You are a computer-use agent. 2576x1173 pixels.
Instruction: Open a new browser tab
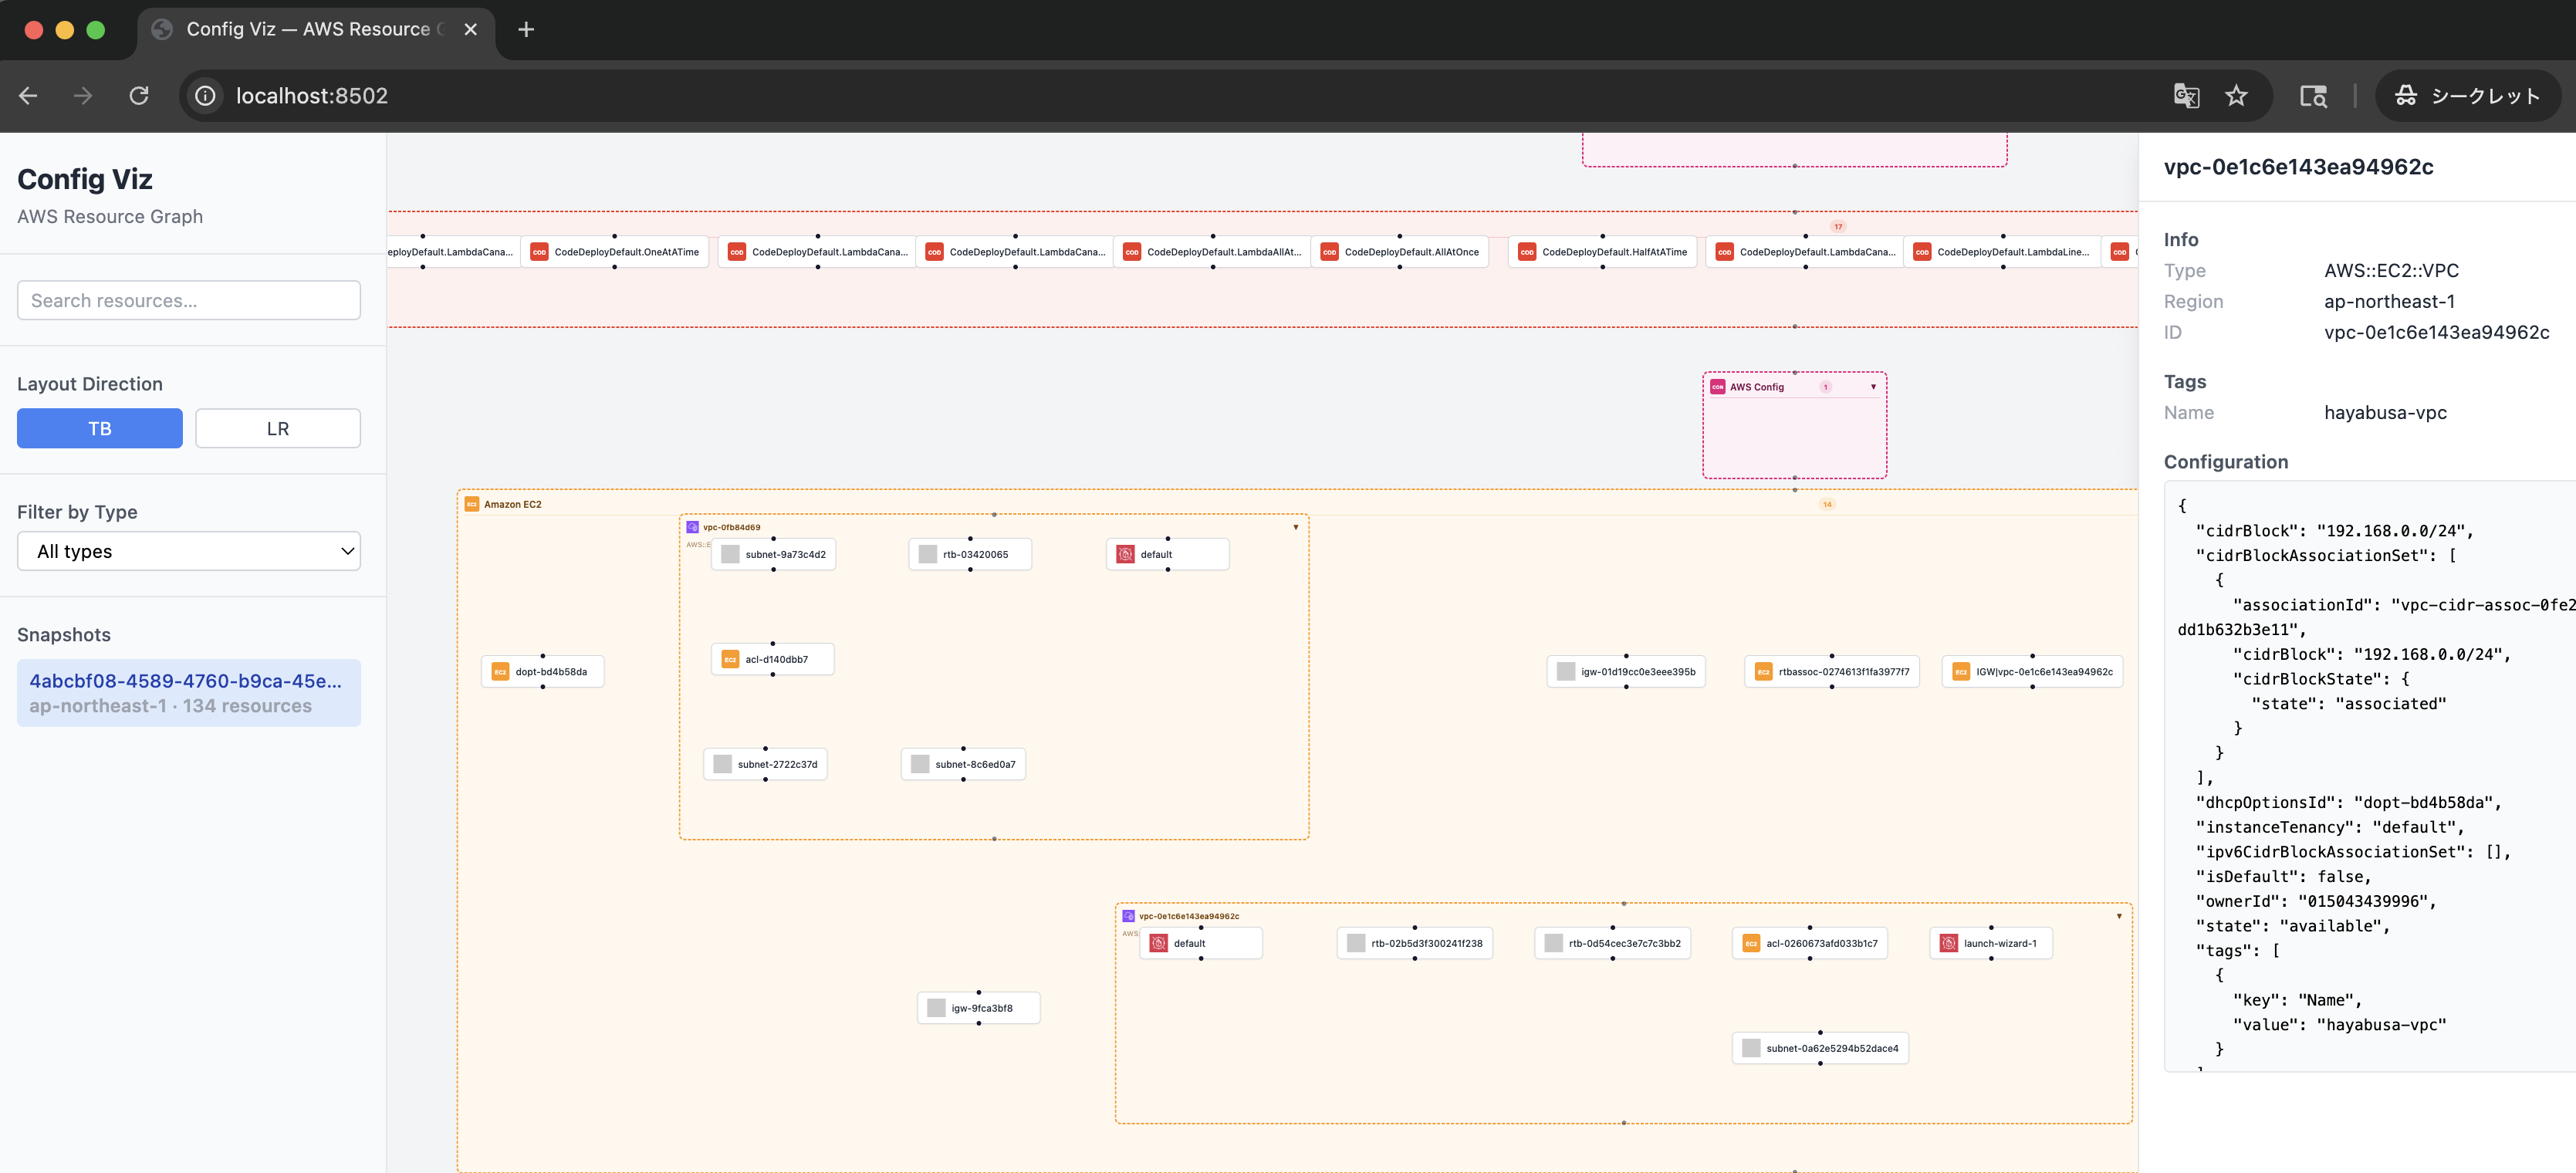tap(526, 30)
